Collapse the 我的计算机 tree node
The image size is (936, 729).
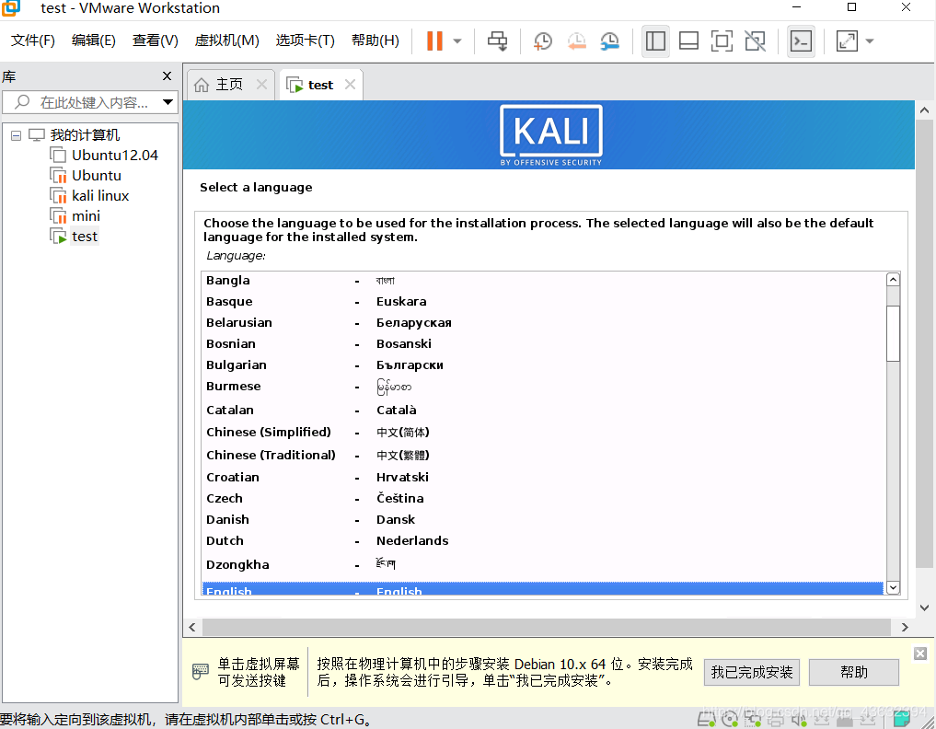point(16,134)
